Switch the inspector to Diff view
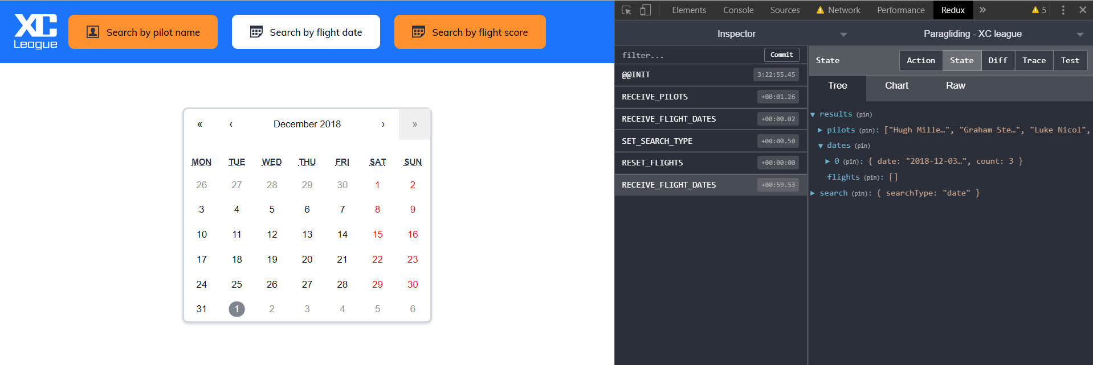This screenshot has height=365, width=1093. pyautogui.click(x=998, y=60)
